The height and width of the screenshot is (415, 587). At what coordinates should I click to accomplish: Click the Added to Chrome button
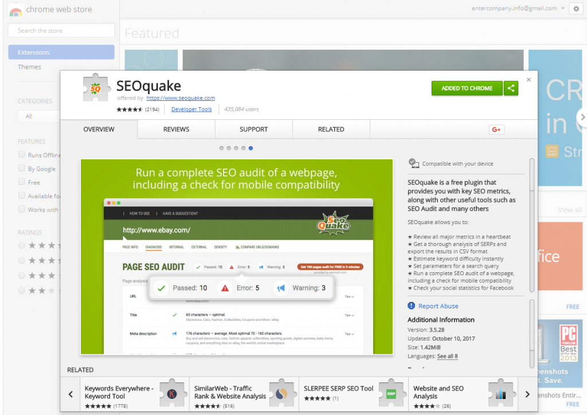tap(467, 88)
